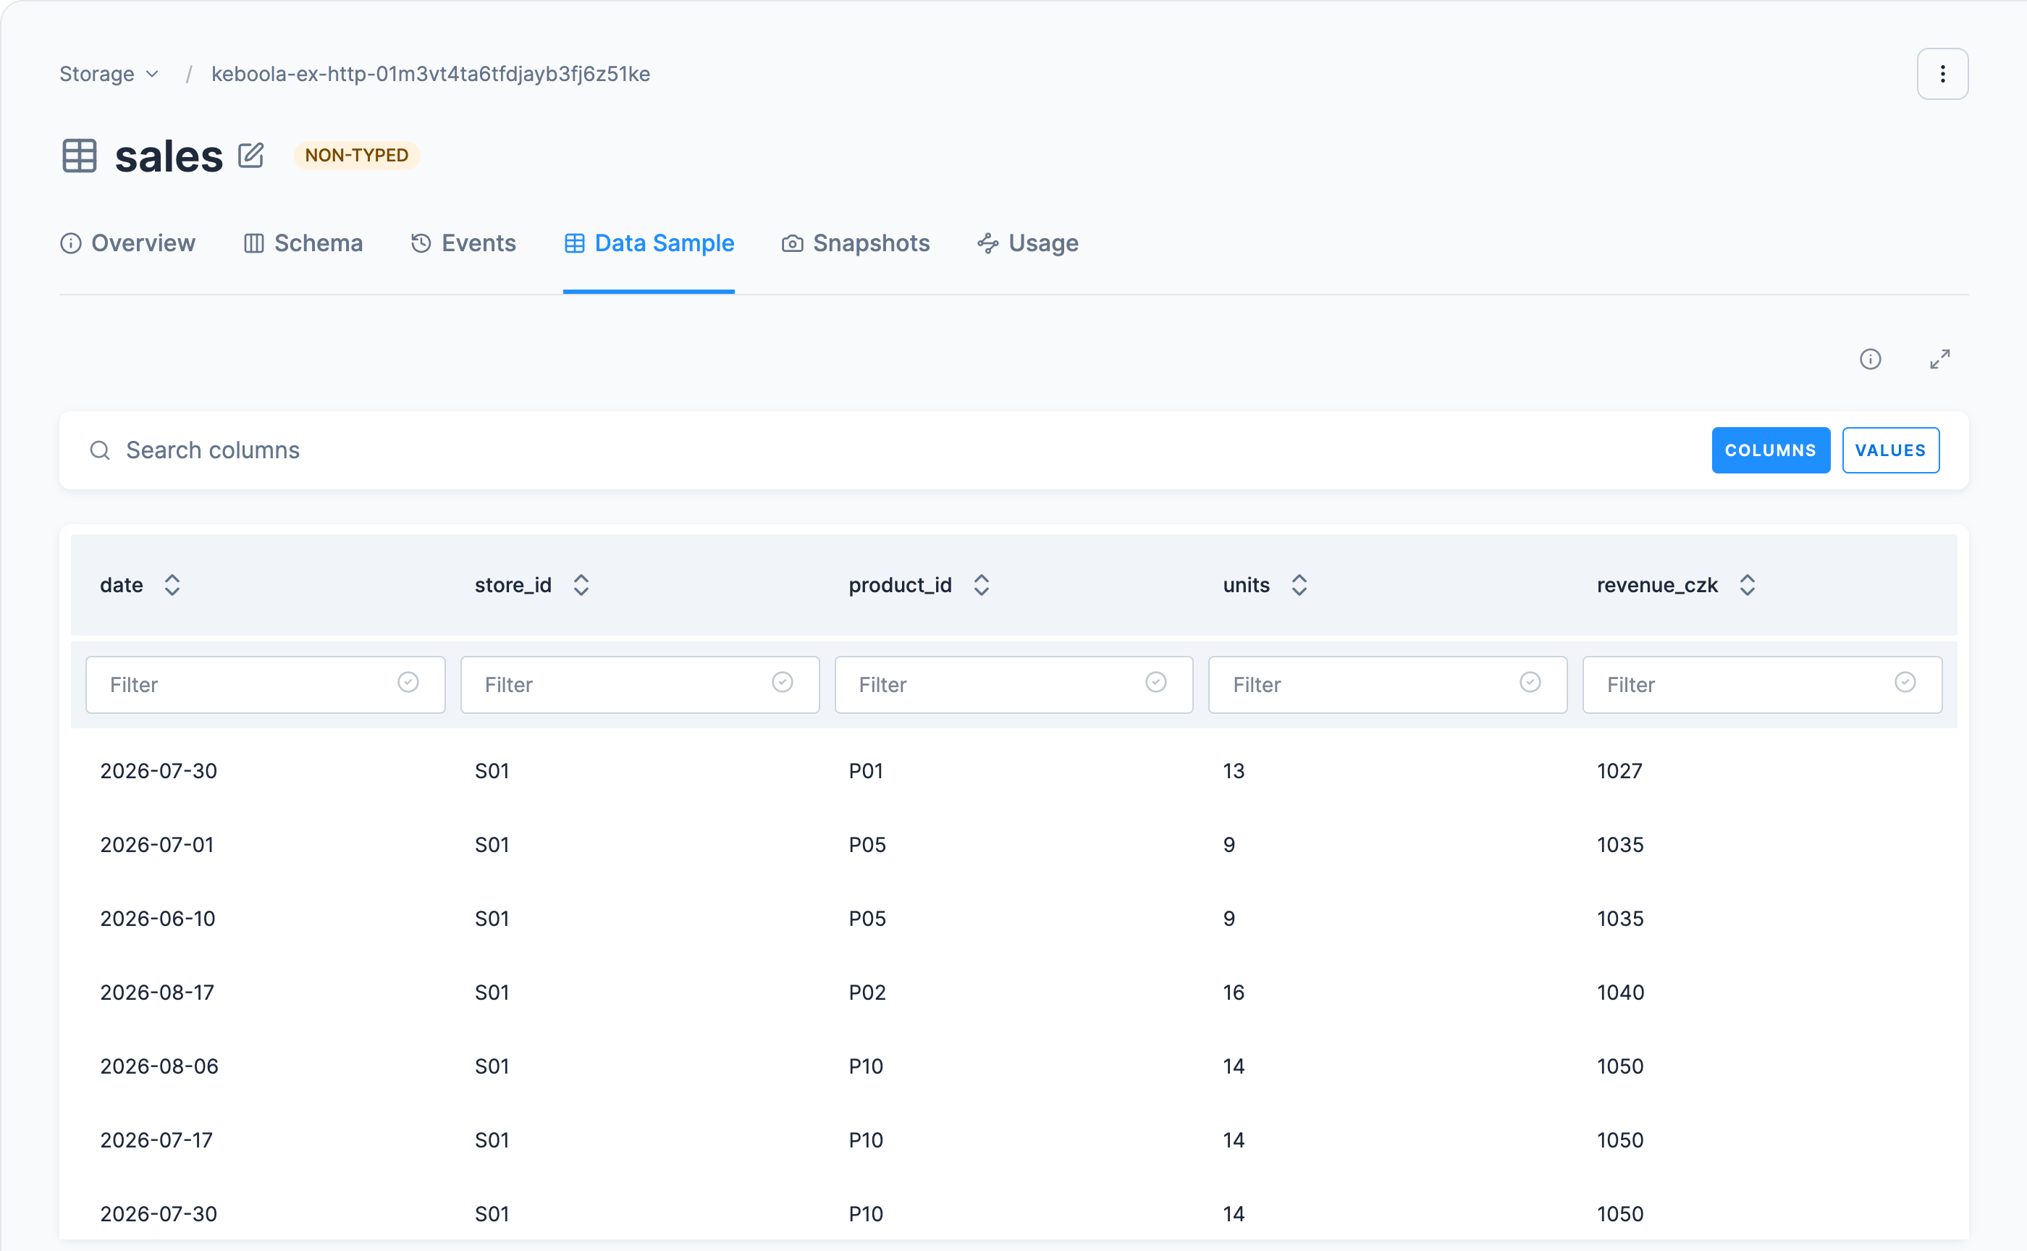This screenshot has width=2027, height=1251.
Task: Click date cell 2026-07-17
Action: (x=156, y=1140)
